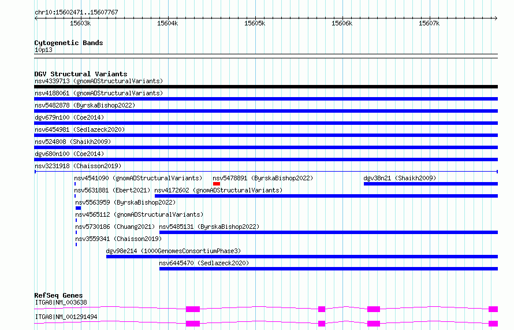Click the 15607k ruler label

tap(429, 23)
